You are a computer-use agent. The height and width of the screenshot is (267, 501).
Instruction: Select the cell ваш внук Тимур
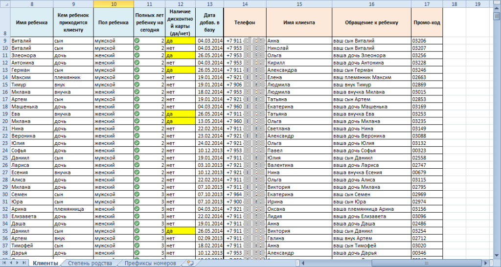pyautogui.click(x=372, y=85)
